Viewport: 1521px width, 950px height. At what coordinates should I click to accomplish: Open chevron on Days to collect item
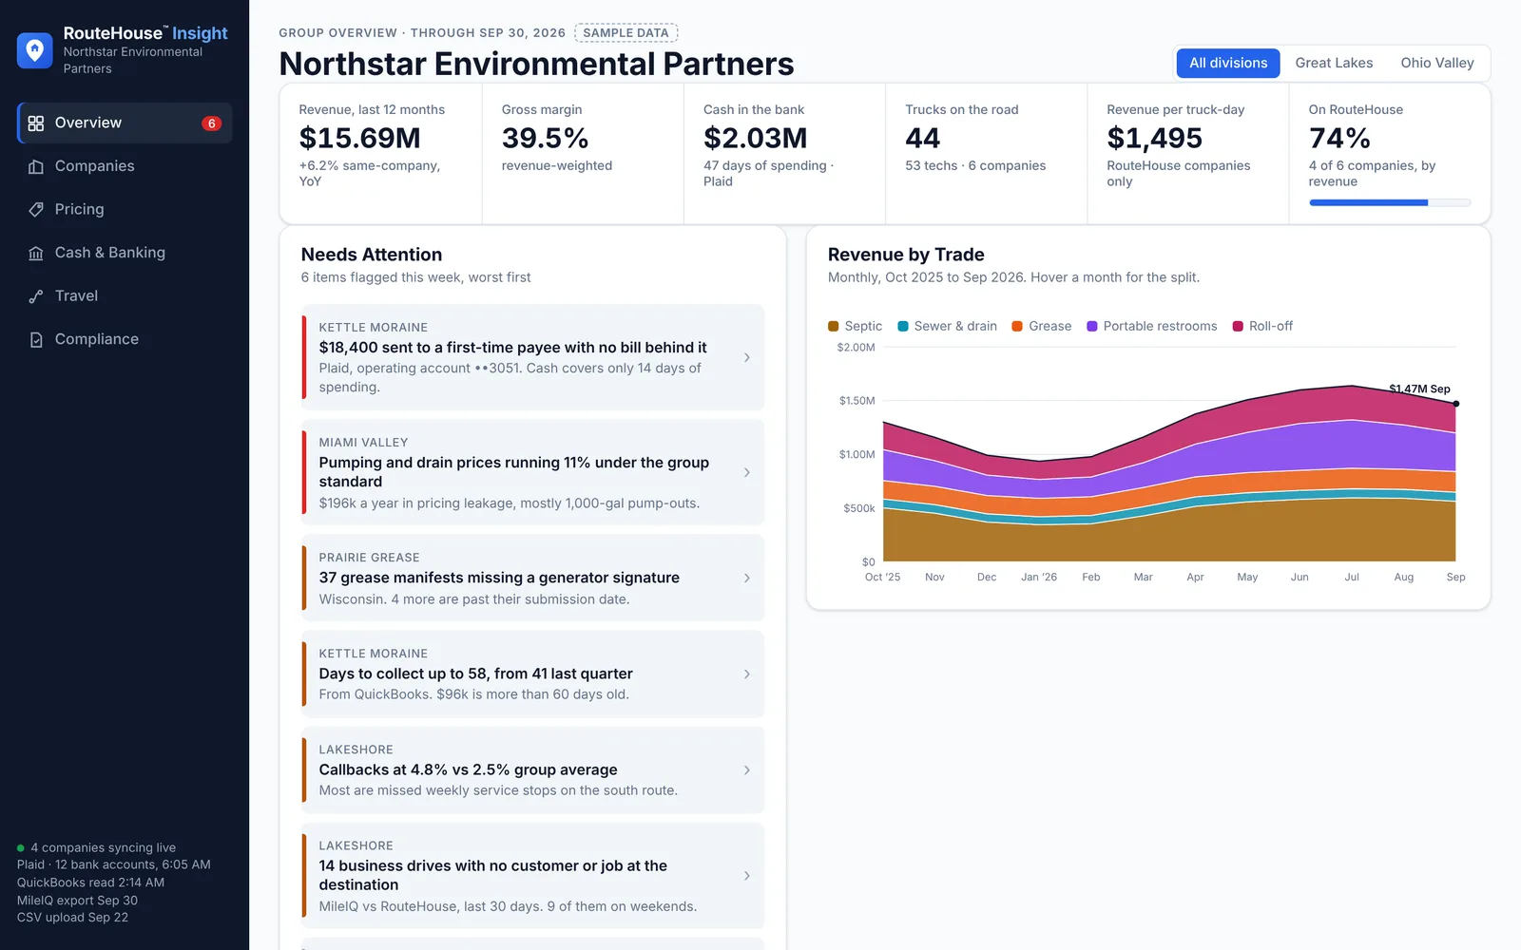tap(747, 674)
